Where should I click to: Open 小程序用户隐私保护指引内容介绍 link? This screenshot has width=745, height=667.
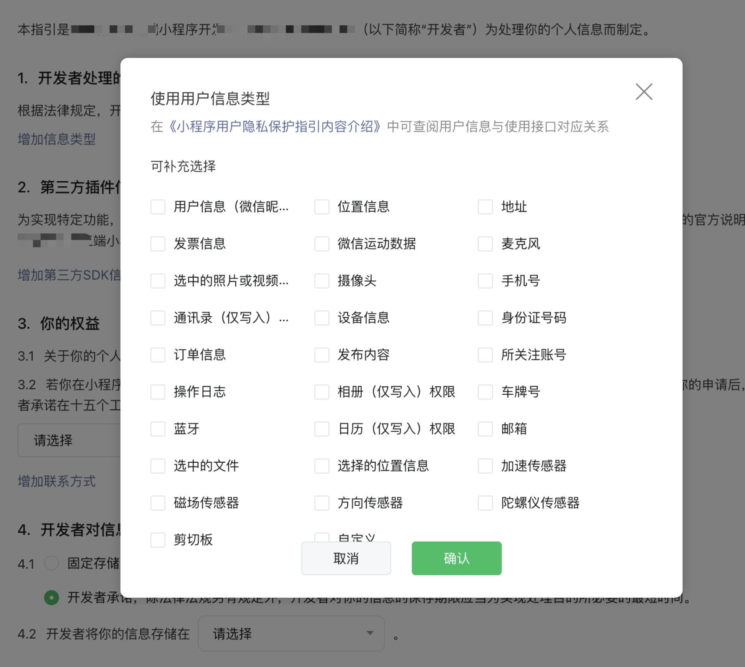[x=274, y=127]
